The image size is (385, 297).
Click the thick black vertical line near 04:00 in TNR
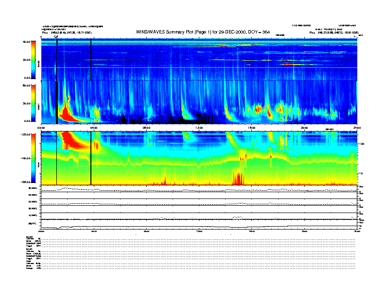click(x=91, y=158)
